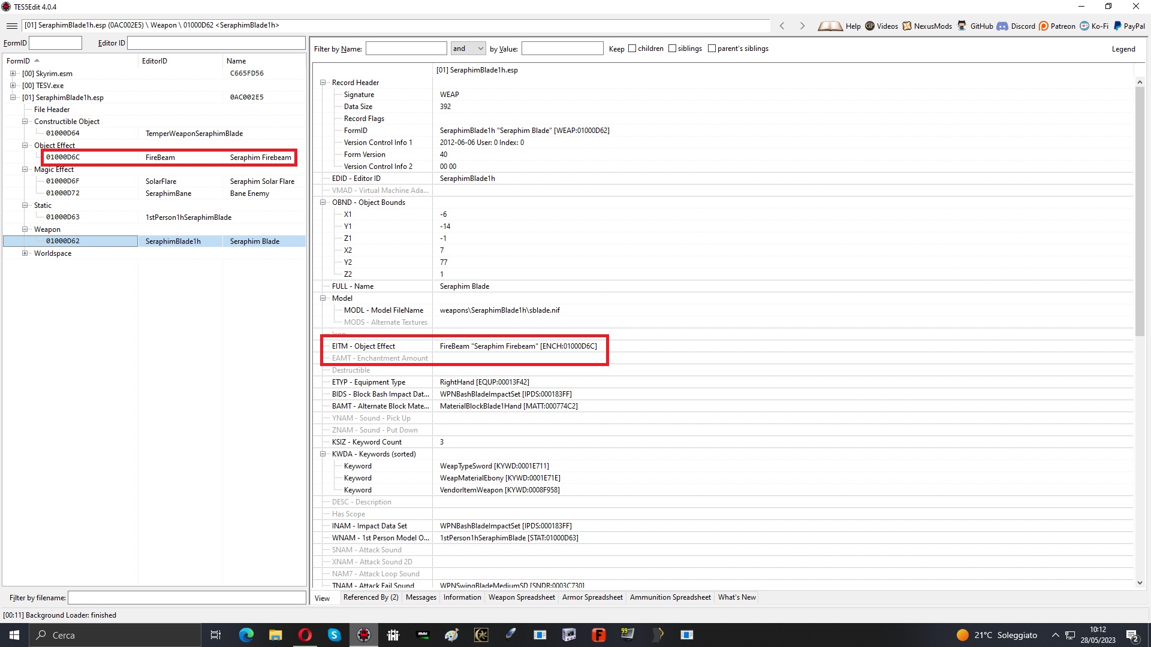Open Ammunition Spreadsheet tab
1151x647 pixels.
[670, 597]
